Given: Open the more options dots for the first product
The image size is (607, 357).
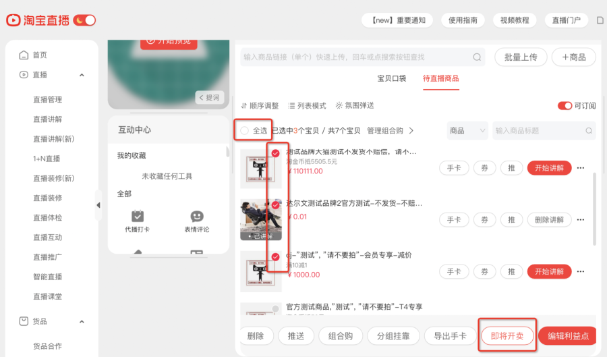Looking at the screenshot, I should pyautogui.click(x=581, y=168).
